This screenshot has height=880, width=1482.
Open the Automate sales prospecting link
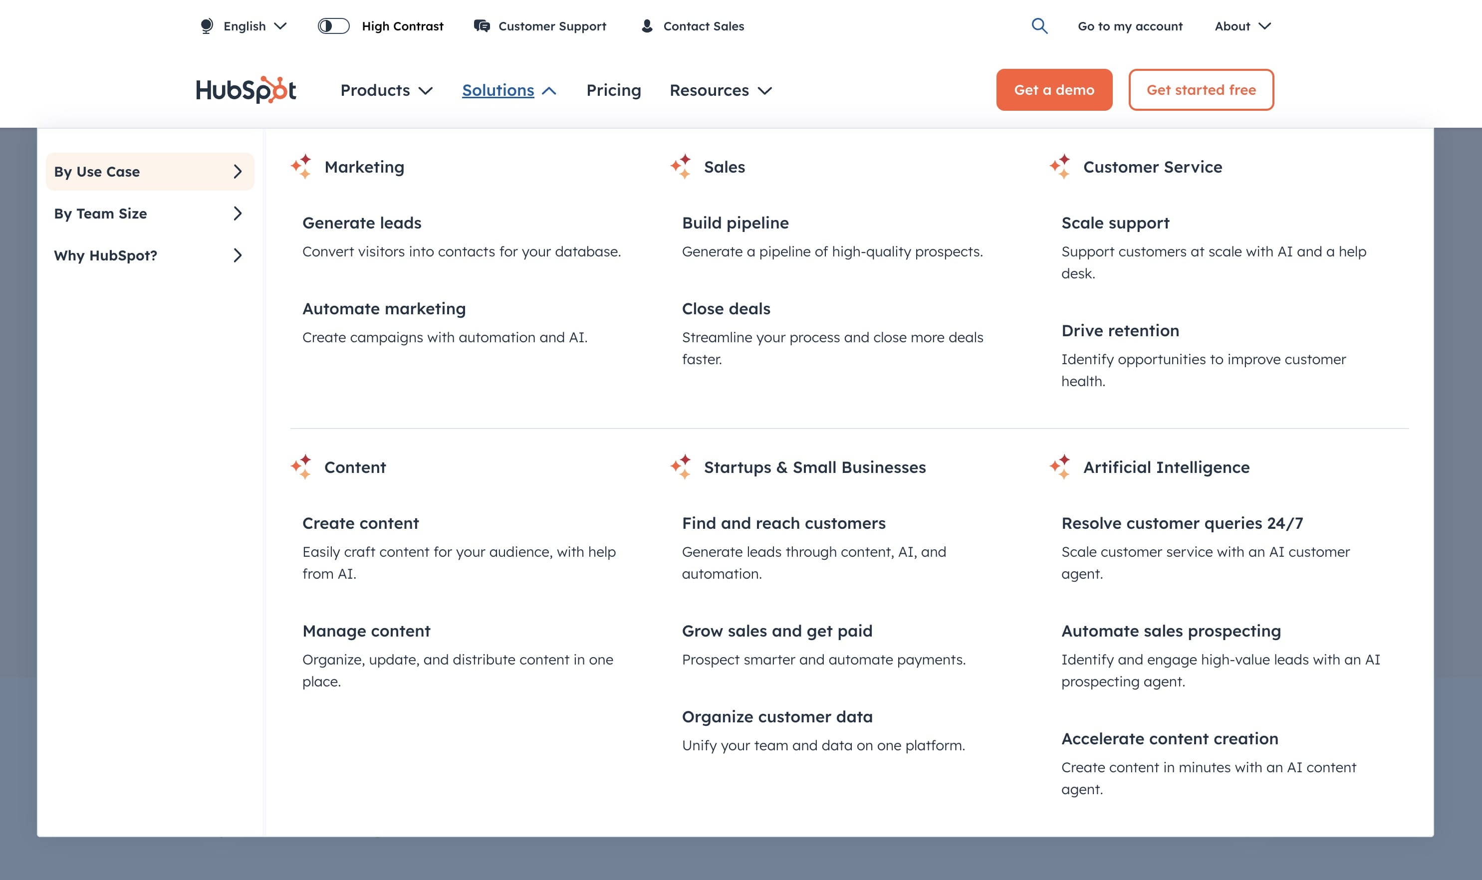coord(1171,631)
